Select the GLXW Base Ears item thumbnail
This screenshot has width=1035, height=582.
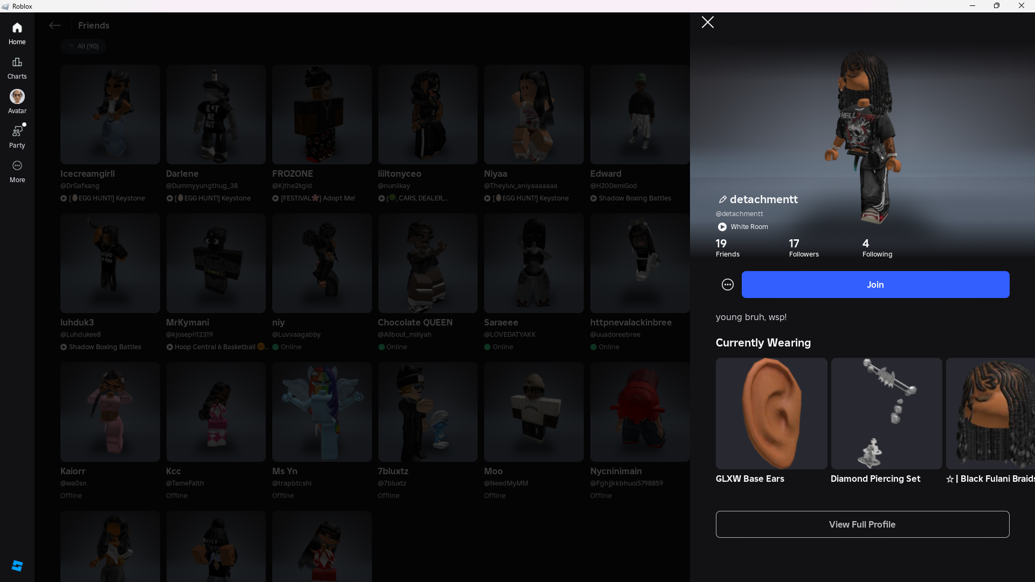771,413
